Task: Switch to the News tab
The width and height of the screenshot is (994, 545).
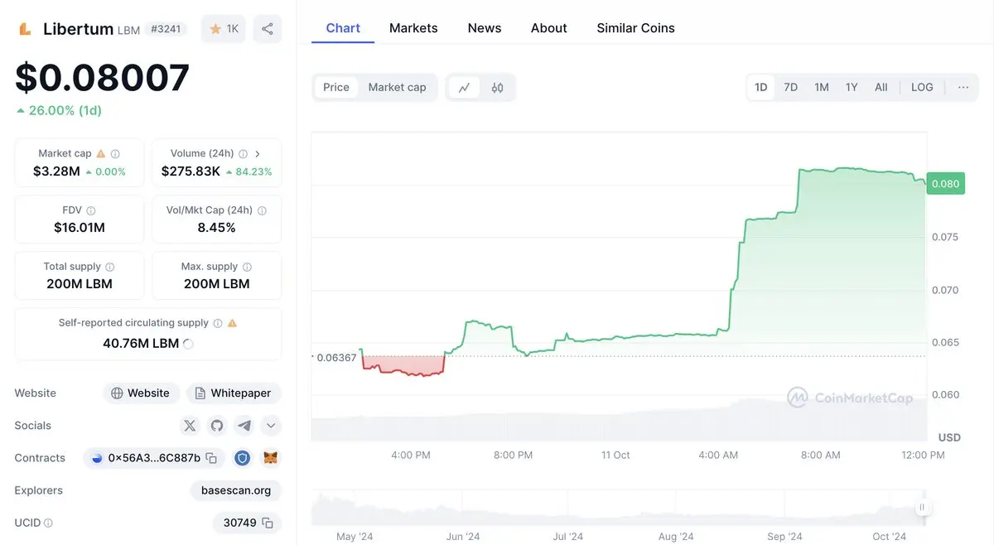Action: 485,28
